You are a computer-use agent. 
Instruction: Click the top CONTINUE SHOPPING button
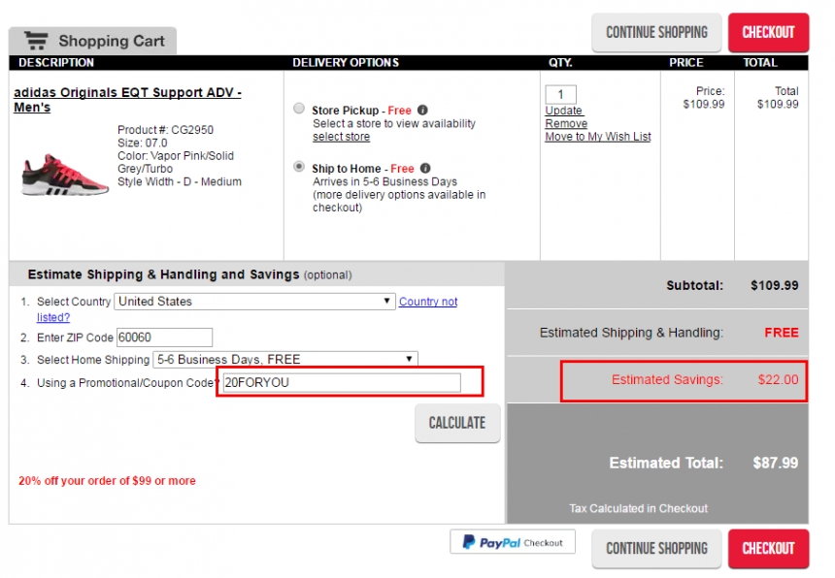656,32
